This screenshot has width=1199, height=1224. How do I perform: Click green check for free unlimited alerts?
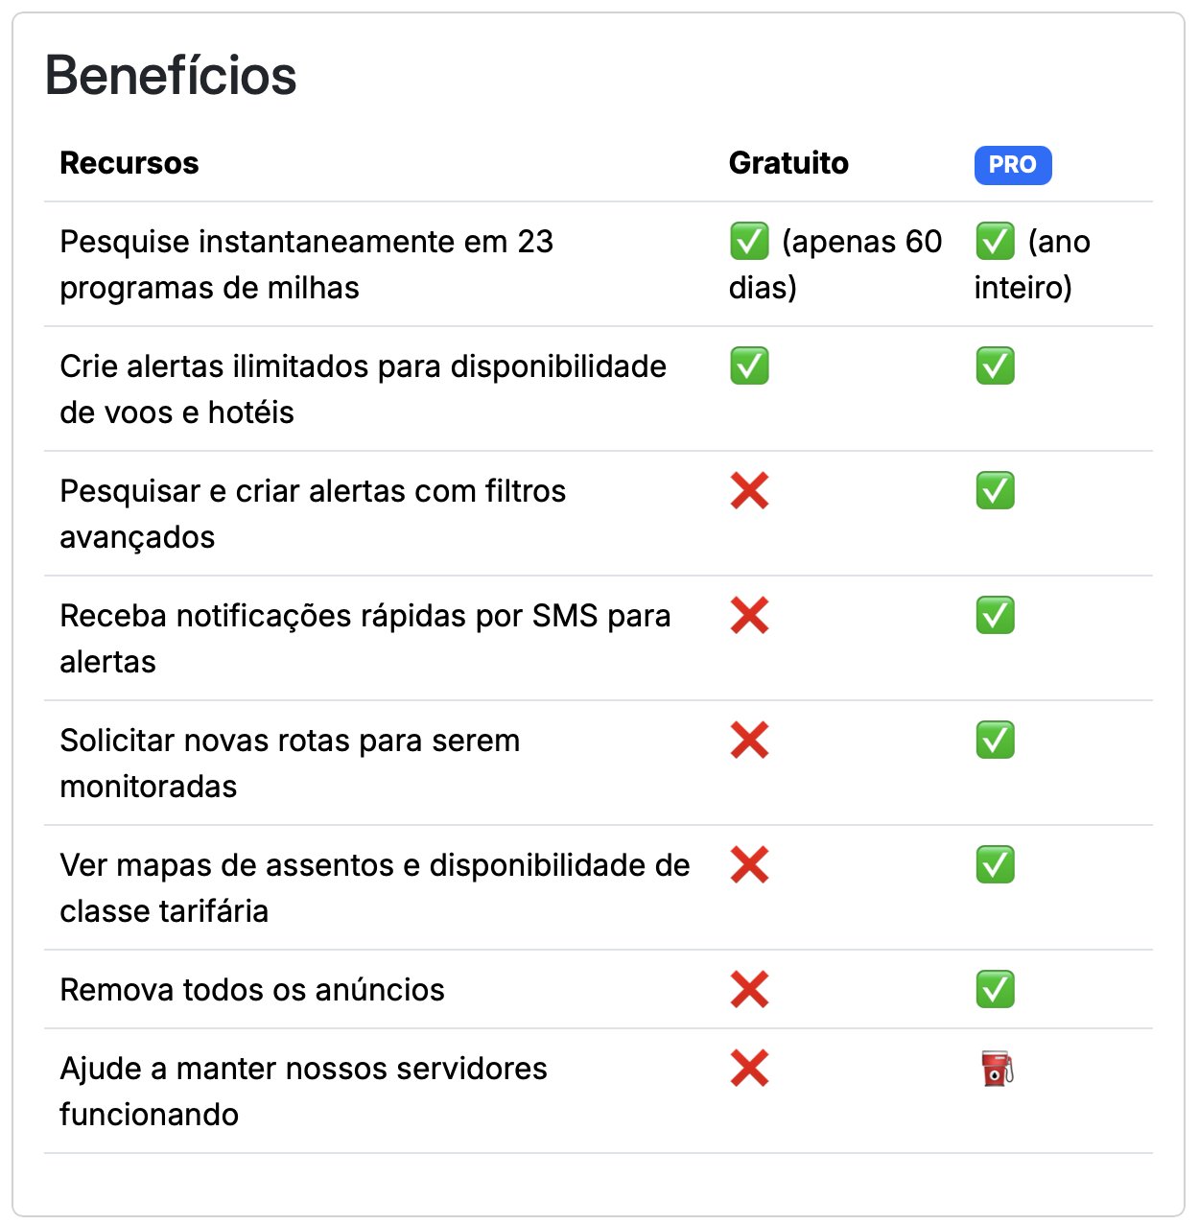point(749,366)
